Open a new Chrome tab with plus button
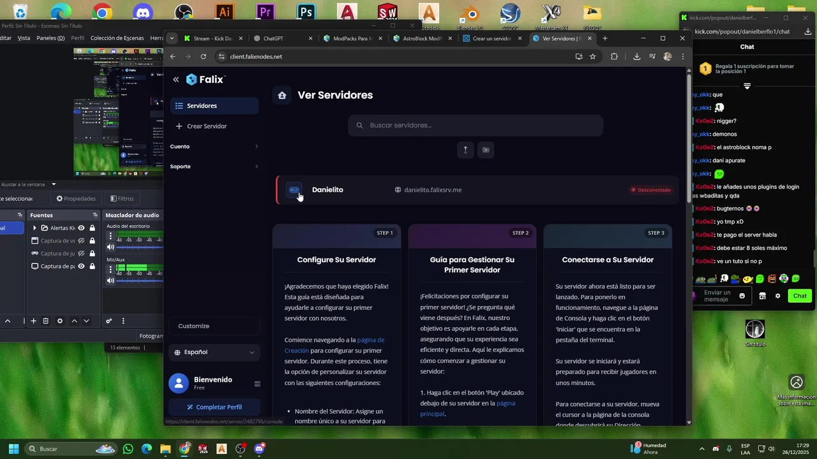Viewport: 817px width, 459px height. [x=605, y=38]
